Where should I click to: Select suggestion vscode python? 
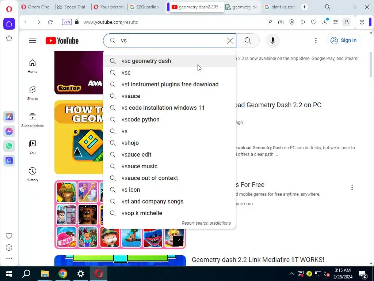point(169,120)
